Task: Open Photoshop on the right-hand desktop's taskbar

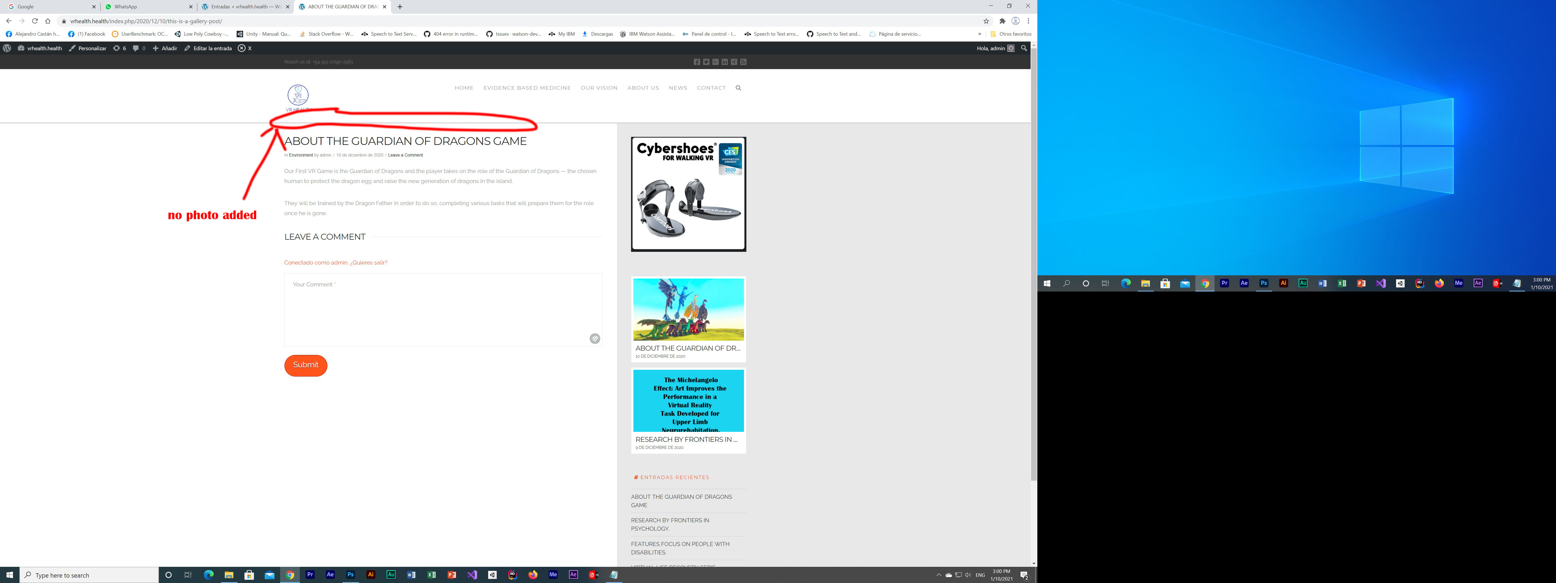Action: (x=1264, y=283)
